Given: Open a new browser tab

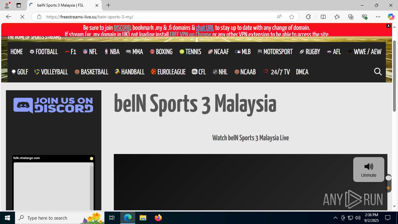Looking at the screenshot, I should pos(108,5).
